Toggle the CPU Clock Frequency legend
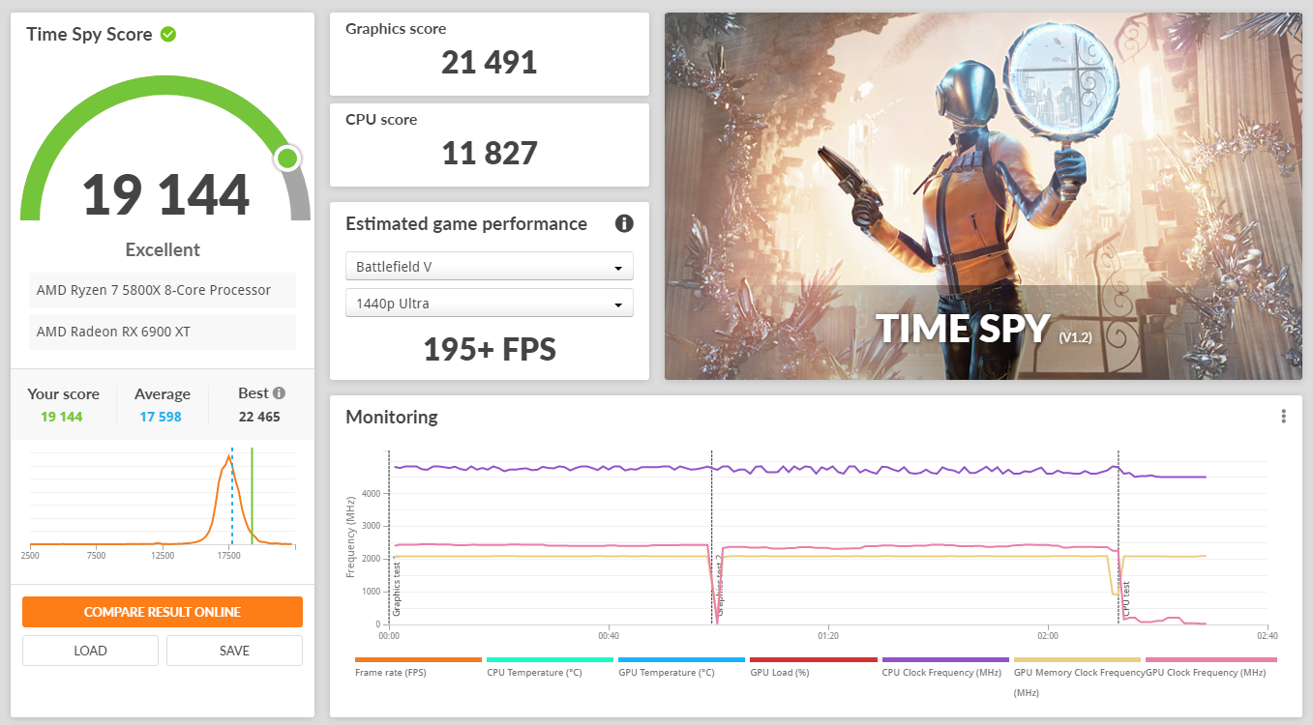This screenshot has width=1313, height=725. pos(945,666)
